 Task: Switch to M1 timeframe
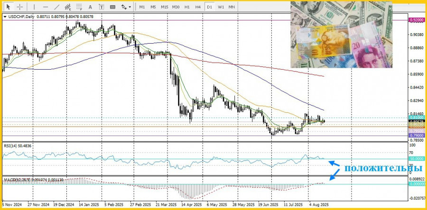point(142,7)
